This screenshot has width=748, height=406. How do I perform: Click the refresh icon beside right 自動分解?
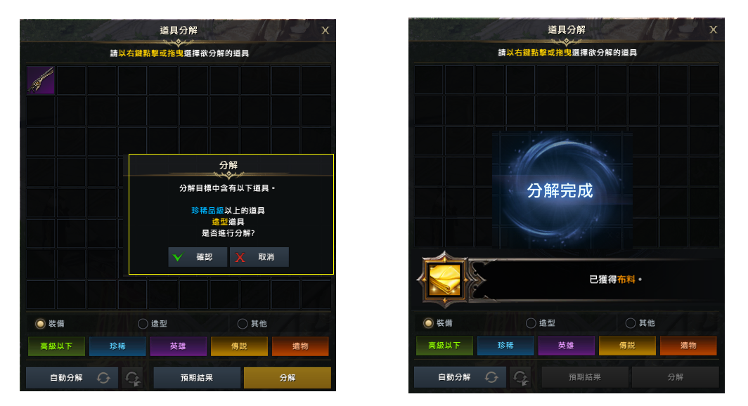(x=520, y=377)
